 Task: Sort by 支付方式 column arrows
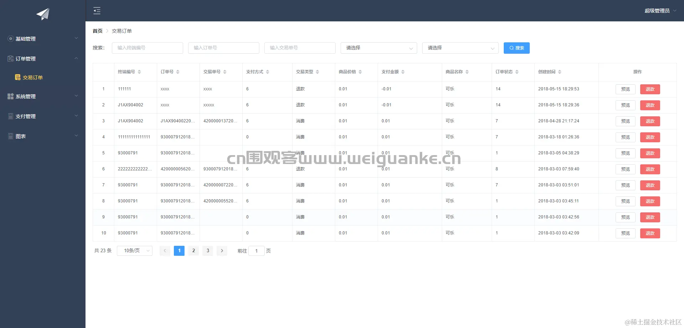[x=268, y=72]
